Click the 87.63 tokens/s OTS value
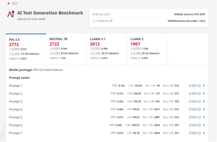 pyautogui.click(x=70, y=53)
